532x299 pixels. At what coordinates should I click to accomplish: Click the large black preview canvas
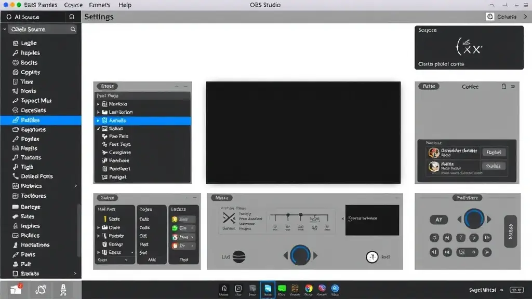[x=303, y=132]
